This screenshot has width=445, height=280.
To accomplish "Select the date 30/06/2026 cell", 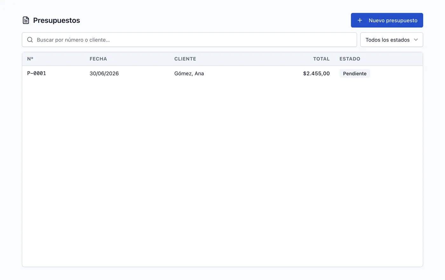I will pyautogui.click(x=104, y=73).
